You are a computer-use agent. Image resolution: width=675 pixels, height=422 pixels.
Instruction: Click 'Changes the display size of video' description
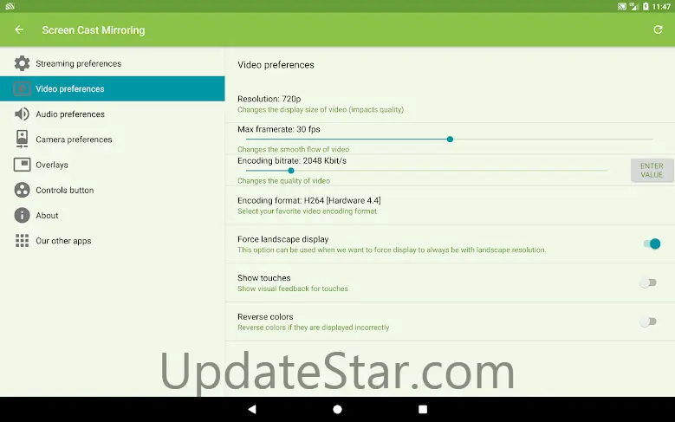click(x=321, y=110)
